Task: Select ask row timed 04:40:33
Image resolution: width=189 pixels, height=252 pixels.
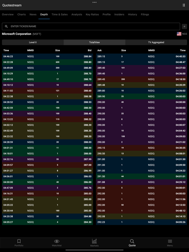Action: point(142,56)
